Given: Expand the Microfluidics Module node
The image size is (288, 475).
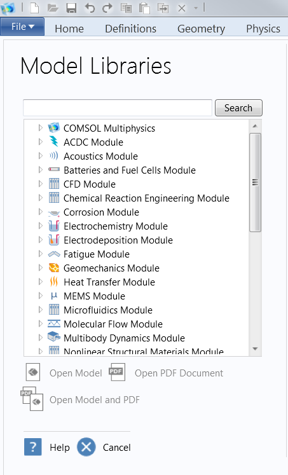Looking at the screenshot, I should [x=41, y=310].
